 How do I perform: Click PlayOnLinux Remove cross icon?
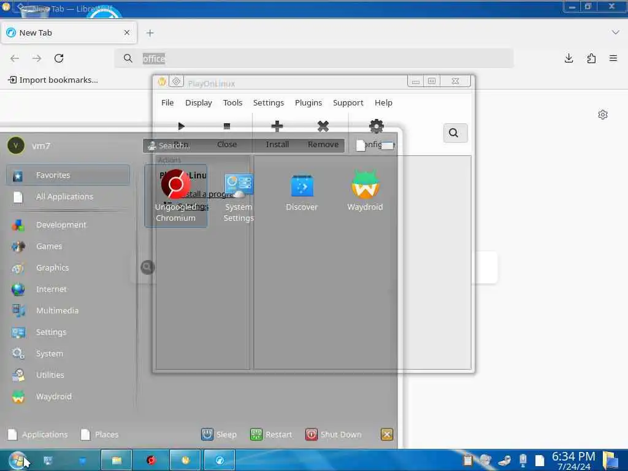coord(323,126)
